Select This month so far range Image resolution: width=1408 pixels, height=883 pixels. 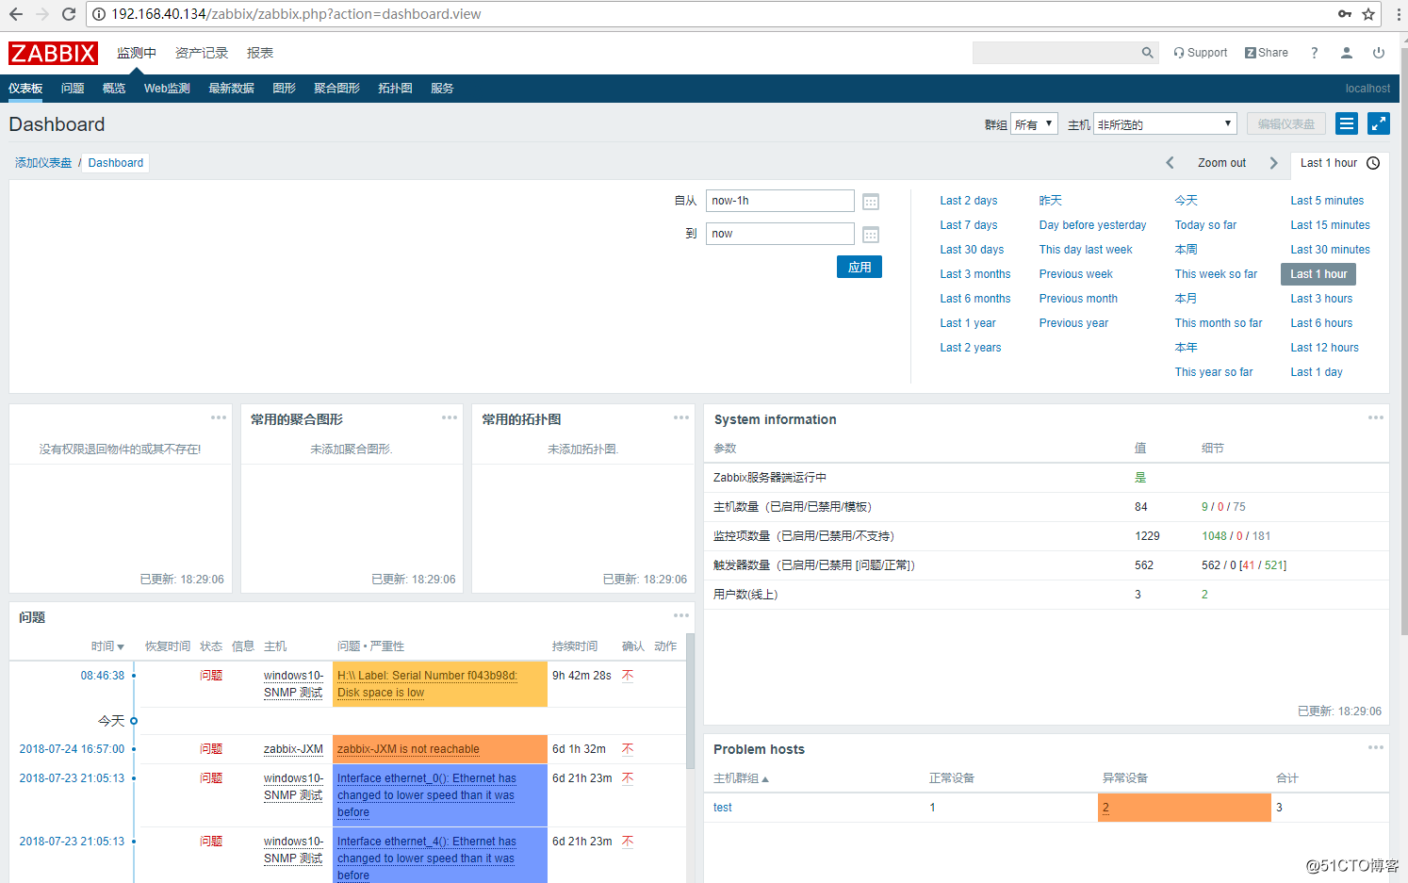(x=1218, y=323)
